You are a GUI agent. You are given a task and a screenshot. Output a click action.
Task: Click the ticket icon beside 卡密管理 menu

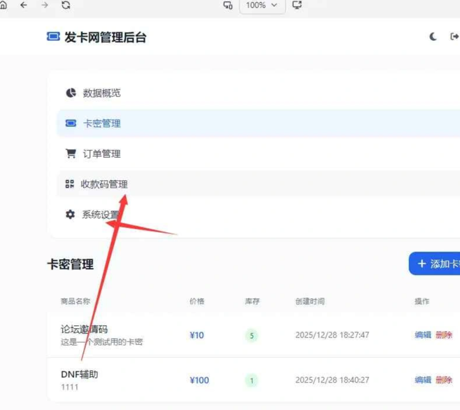tap(71, 123)
